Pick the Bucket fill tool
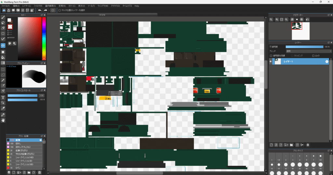Screen dimensions: 333x175 click(x=3, y=57)
